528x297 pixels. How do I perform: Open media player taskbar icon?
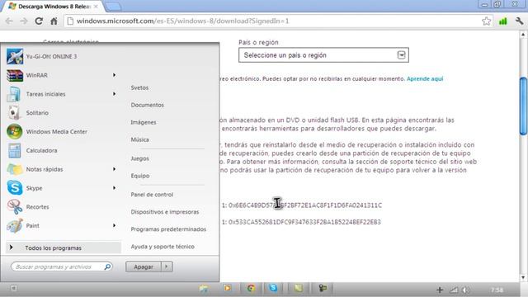pos(228,288)
